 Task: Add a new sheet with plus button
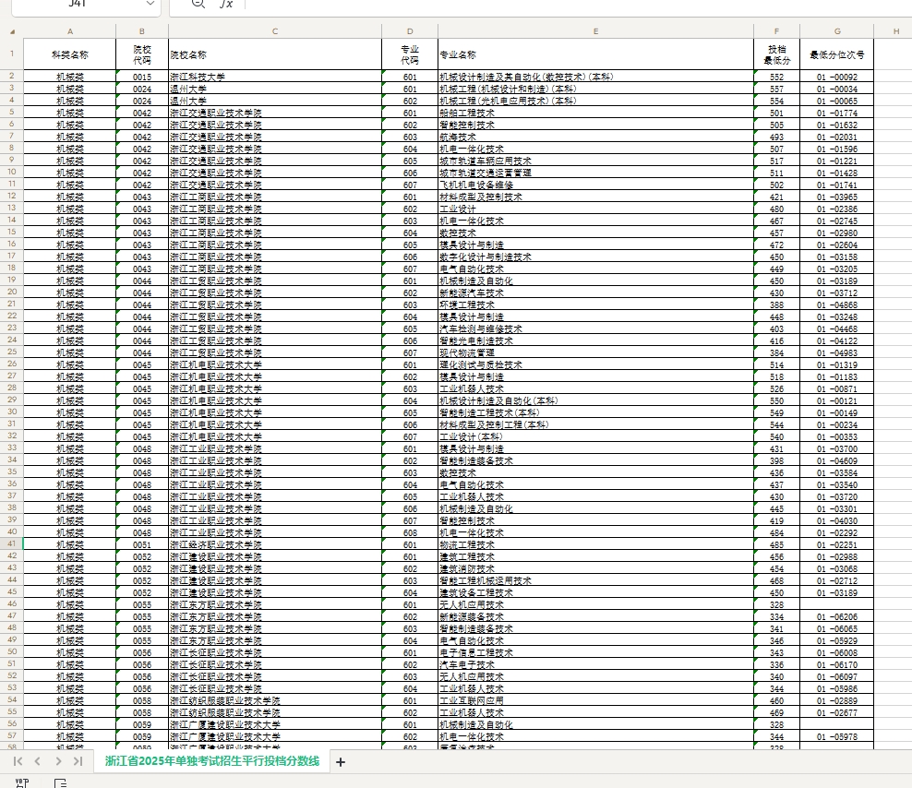pyautogui.click(x=340, y=762)
